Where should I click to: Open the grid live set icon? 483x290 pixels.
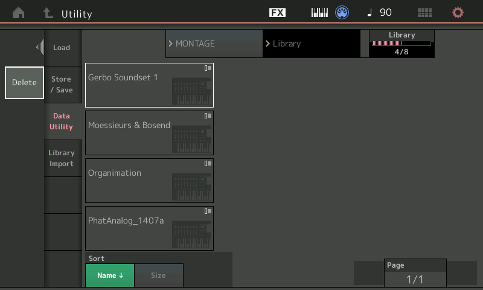(424, 13)
